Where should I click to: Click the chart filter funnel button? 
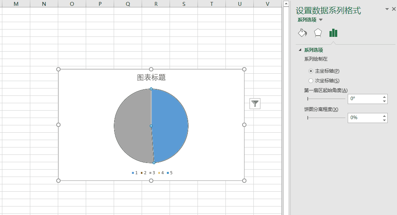click(x=255, y=104)
